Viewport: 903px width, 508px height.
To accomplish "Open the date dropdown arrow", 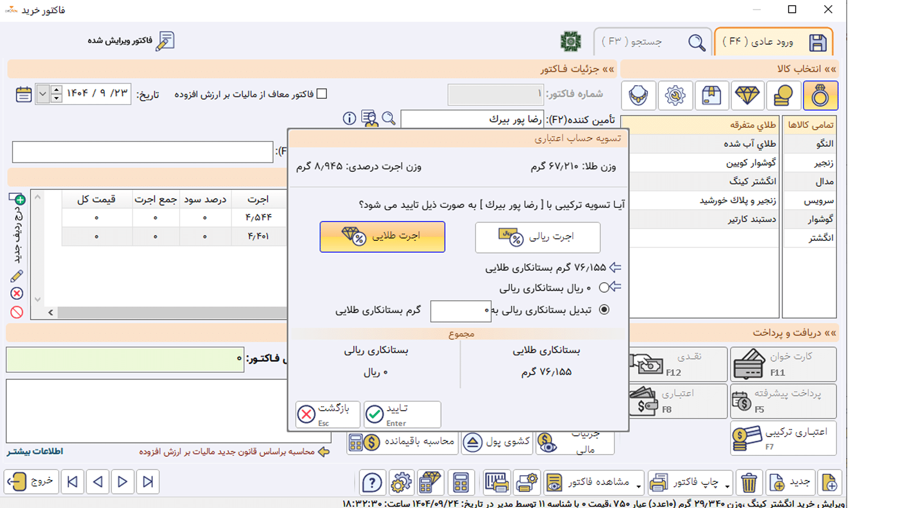I will 43,94.
